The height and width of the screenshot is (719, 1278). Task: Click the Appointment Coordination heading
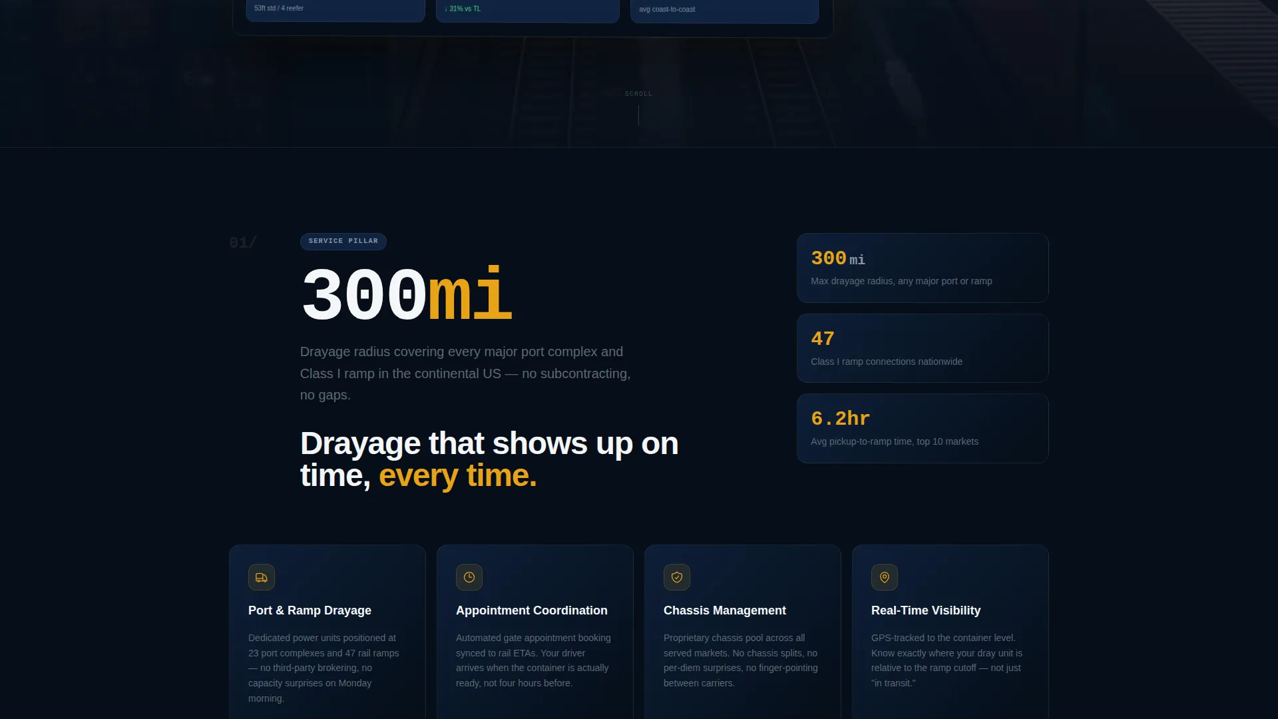[x=532, y=610]
